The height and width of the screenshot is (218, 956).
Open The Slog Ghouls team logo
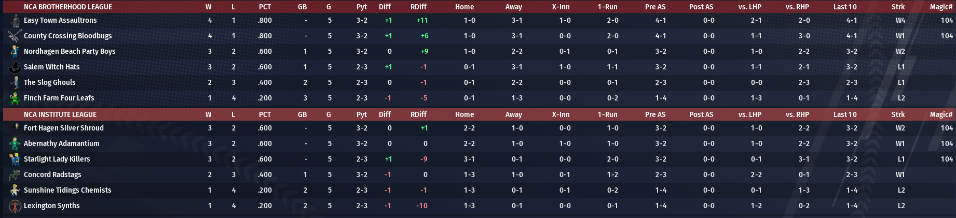pos(15,83)
